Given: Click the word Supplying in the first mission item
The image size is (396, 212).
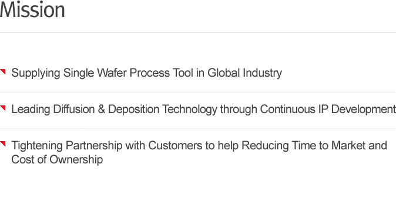Looking at the screenshot, I should 36,73.
